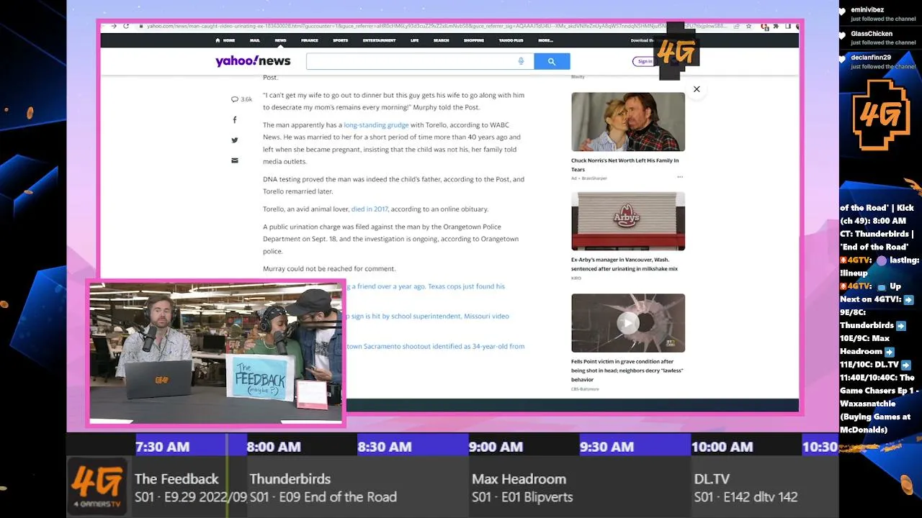Click the 8:00 AM timeline marker
This screenshot has height=518, width=922.
point(274,447)
